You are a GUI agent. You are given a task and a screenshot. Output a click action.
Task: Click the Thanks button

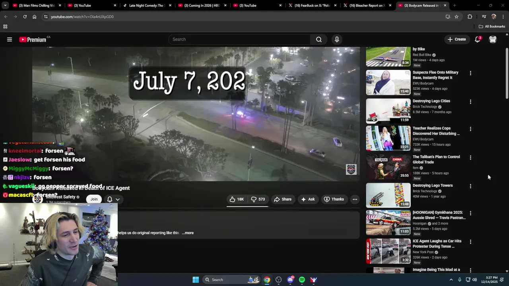coord(334,199)
